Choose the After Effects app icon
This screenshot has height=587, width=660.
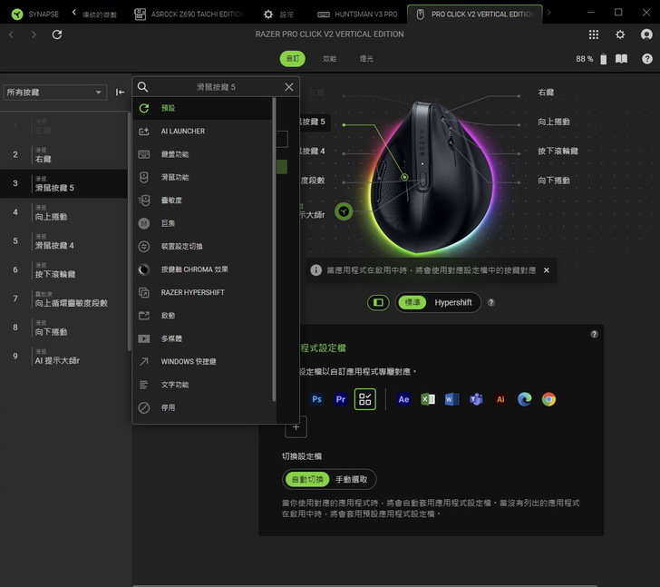(403, 399)
